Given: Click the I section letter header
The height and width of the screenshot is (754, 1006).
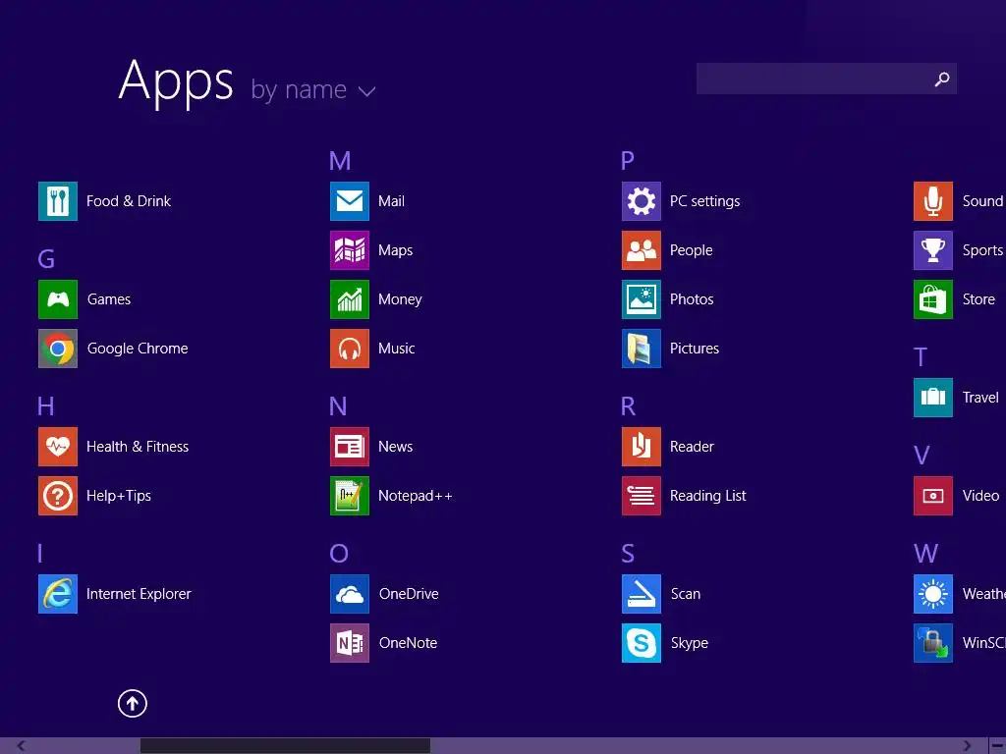Looking at the screenshot, I should [x=39, y=554].
